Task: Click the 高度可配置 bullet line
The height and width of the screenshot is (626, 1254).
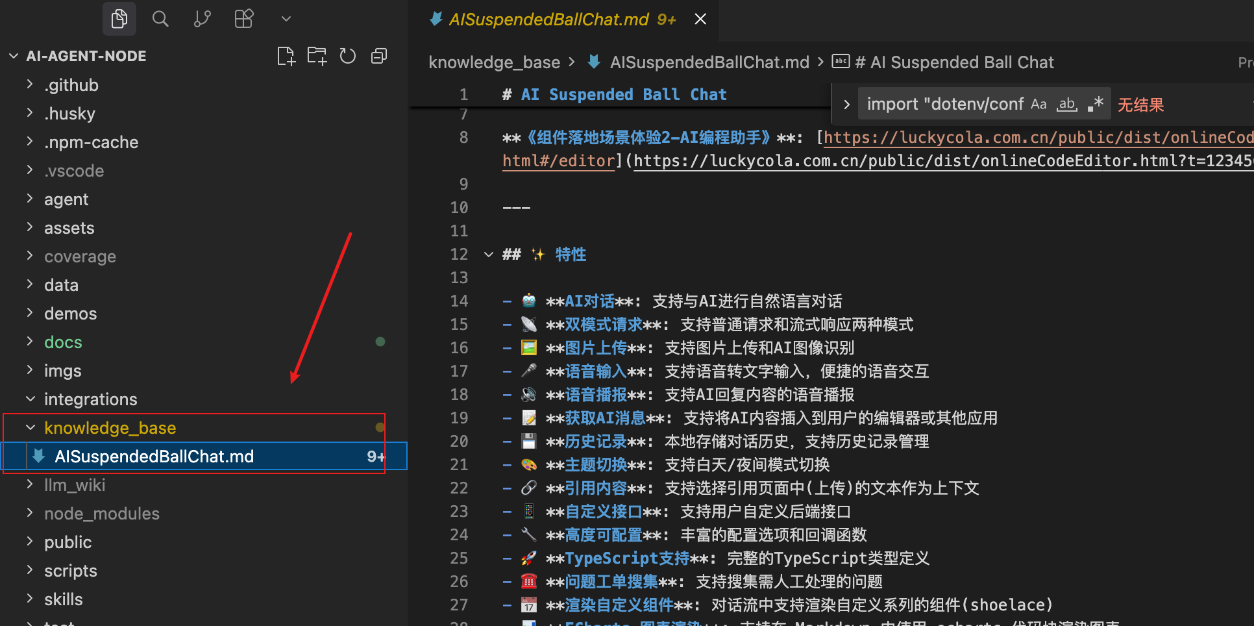Action: tap(685, 535)
